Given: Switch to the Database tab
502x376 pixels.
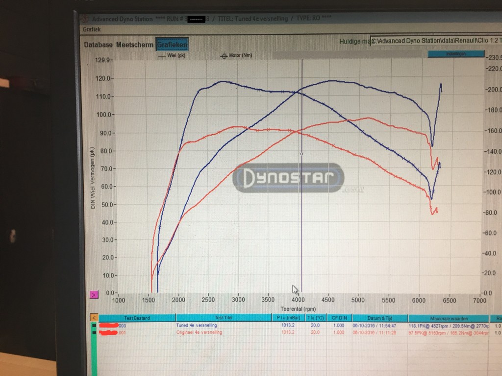Looking at the screenshot, I should pos(99,45).
